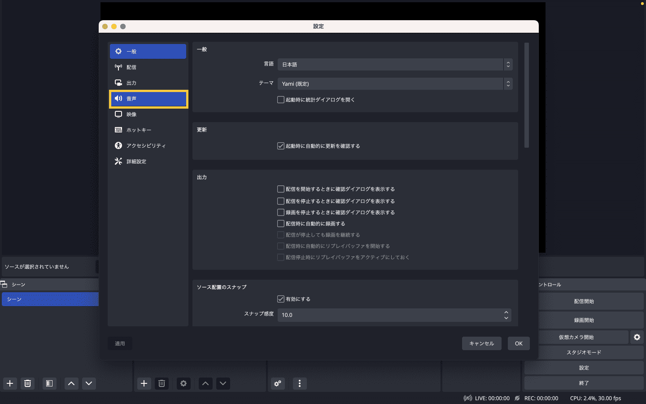
Task: Move the source up with the arrow icon
Action: coord(205,383)
